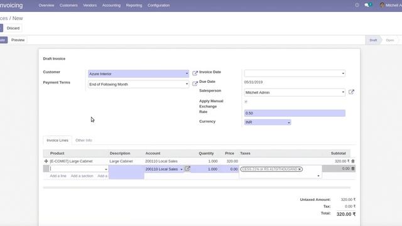Open the Reporting menu
The image size is (402, 226).
click(134, 5)
